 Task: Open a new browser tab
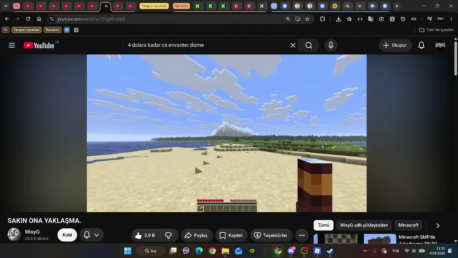[397, 6]
